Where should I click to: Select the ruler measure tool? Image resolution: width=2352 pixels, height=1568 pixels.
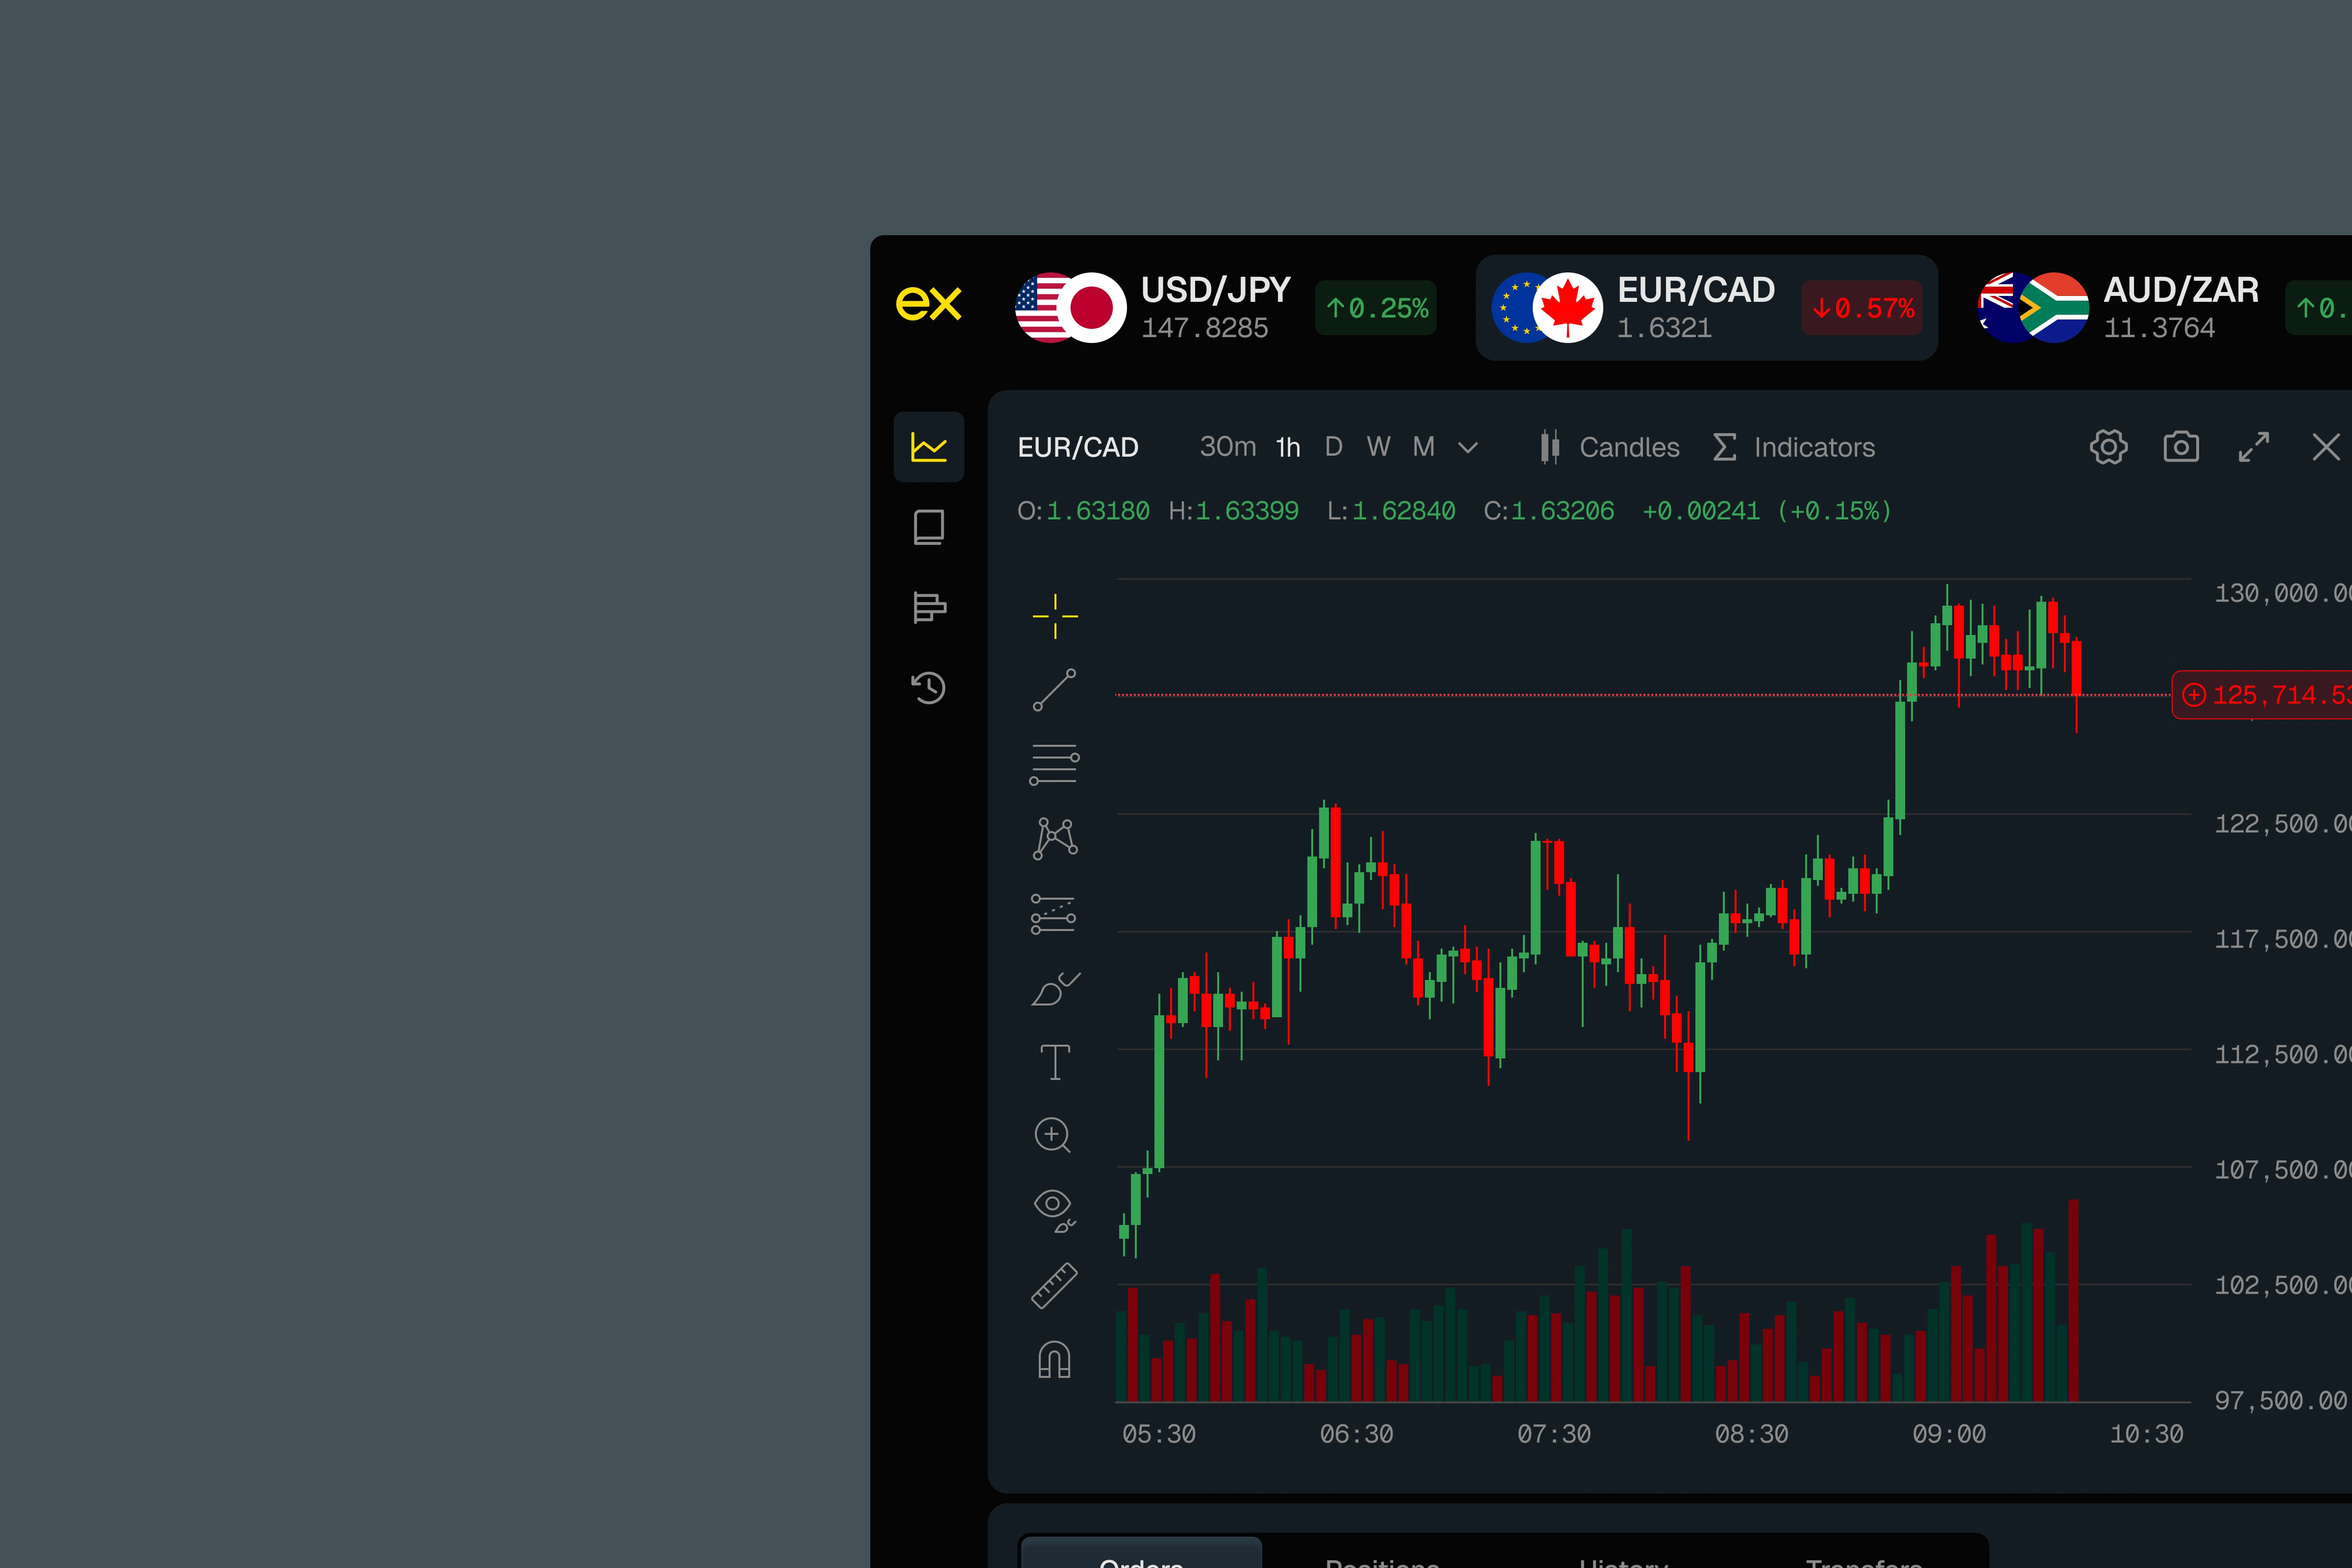[x=1054, y=1286]
